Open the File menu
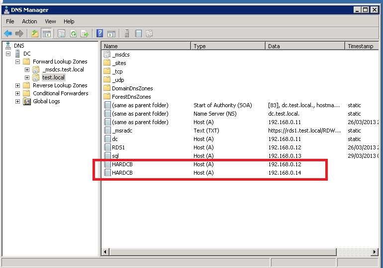 tap(10, 21)
